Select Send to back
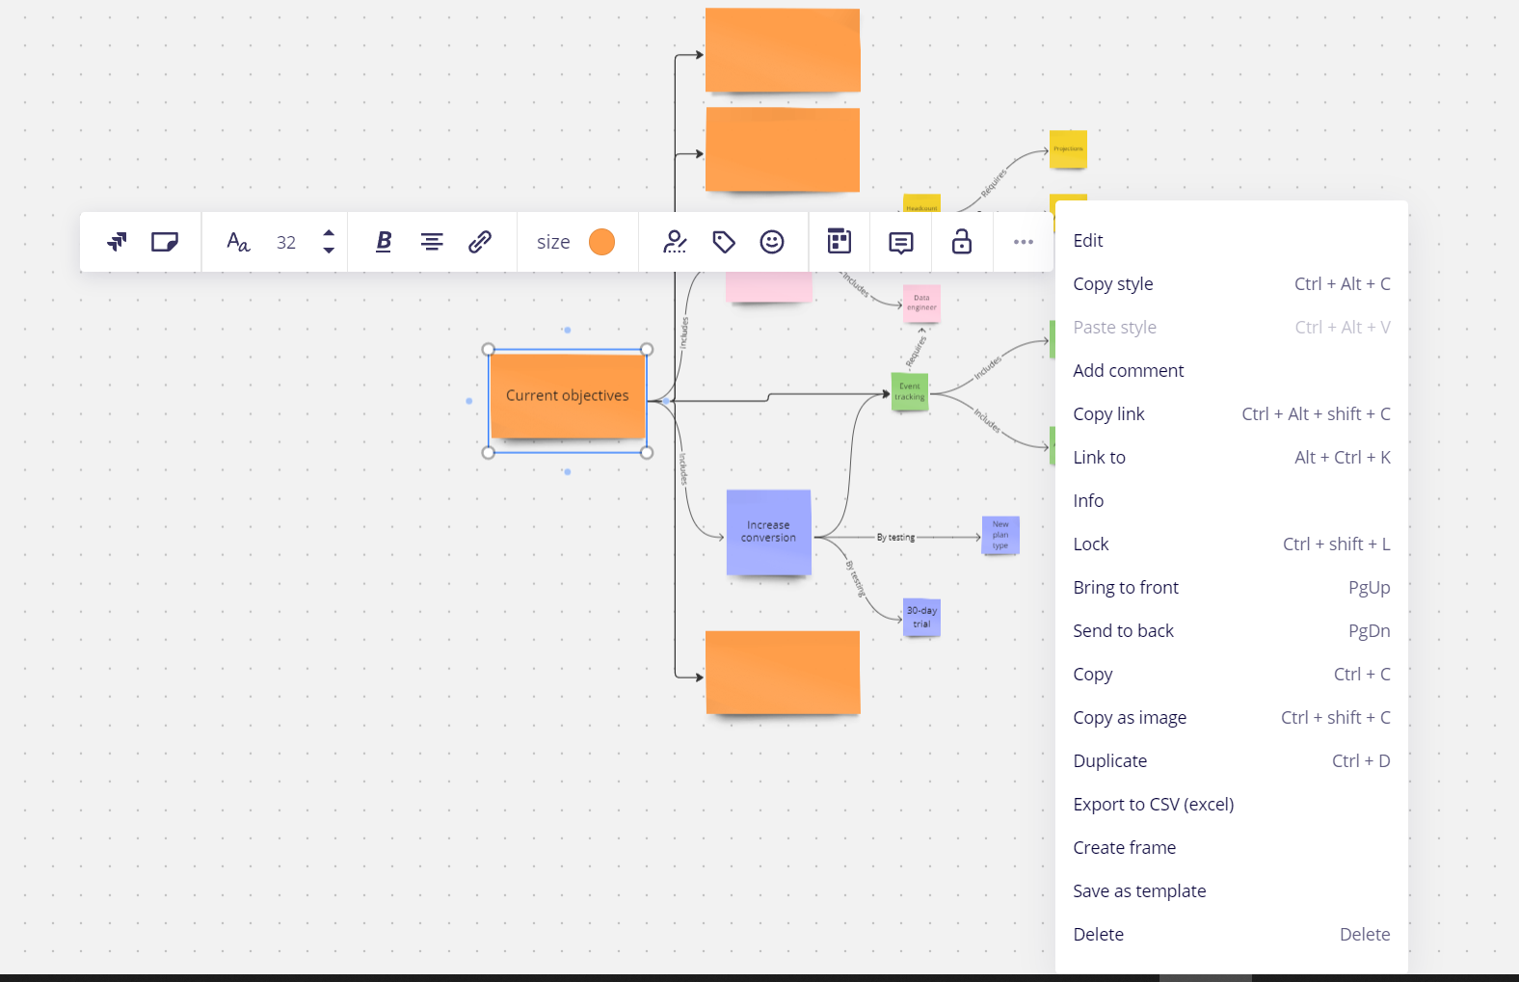1519x982 pixels. [x=1232, y=631]
